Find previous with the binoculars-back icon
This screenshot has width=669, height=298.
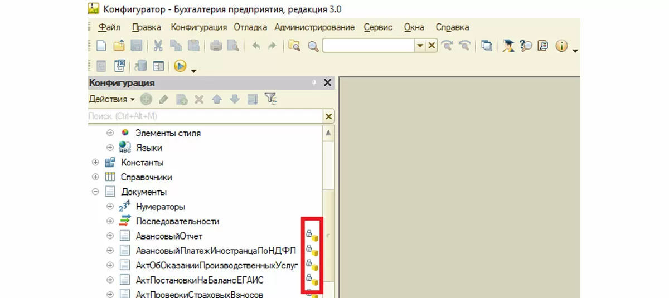pyautogui.click(x=464, y=46)
